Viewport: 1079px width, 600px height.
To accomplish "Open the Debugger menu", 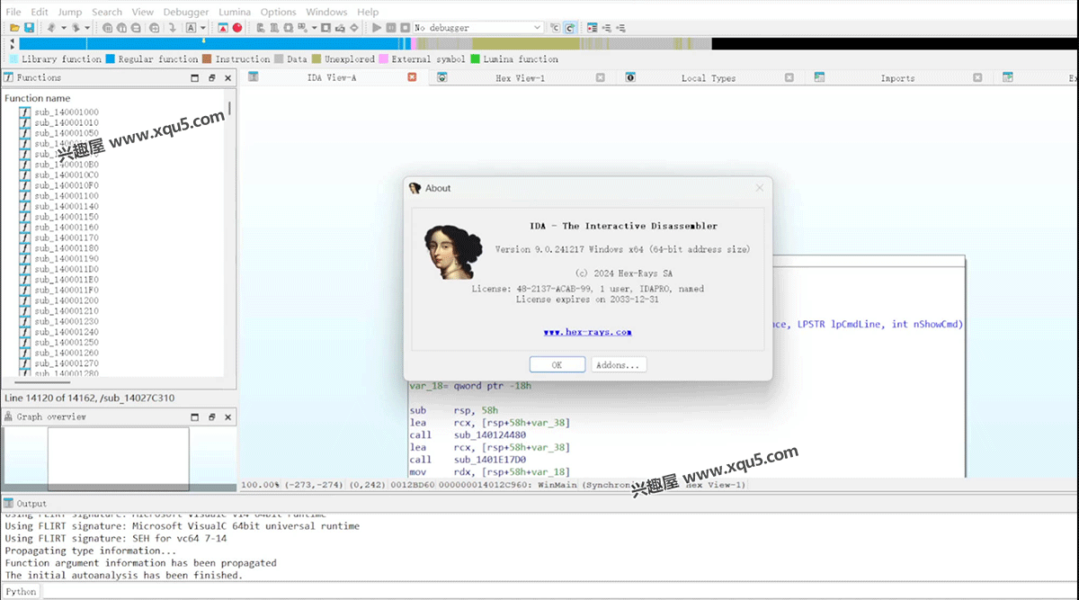I will 186,12.
